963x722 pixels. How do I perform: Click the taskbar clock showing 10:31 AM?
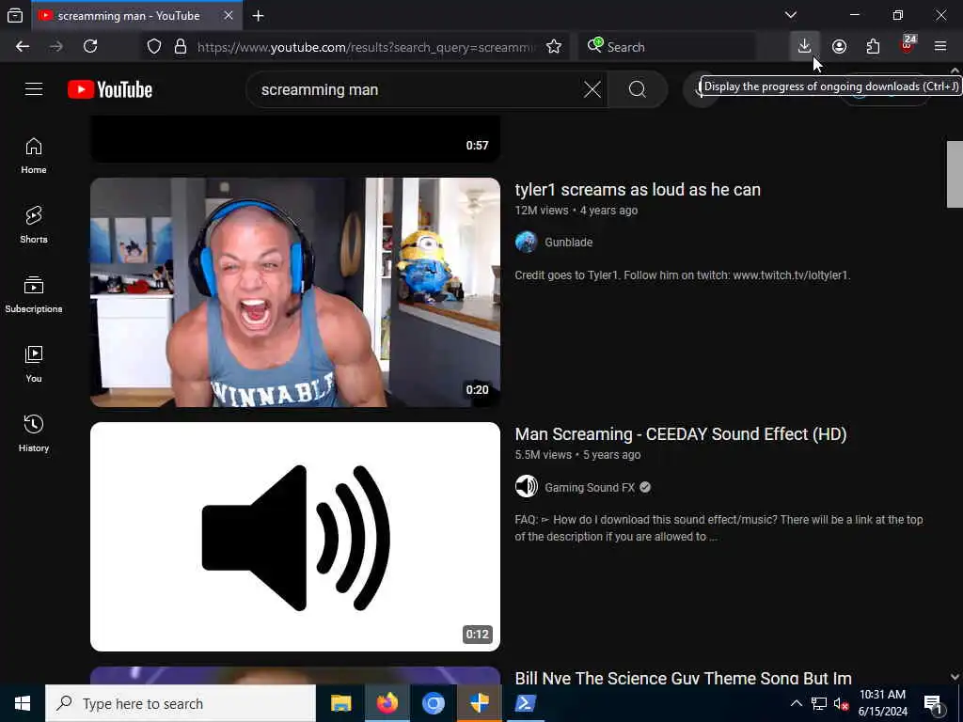point(882,703)
